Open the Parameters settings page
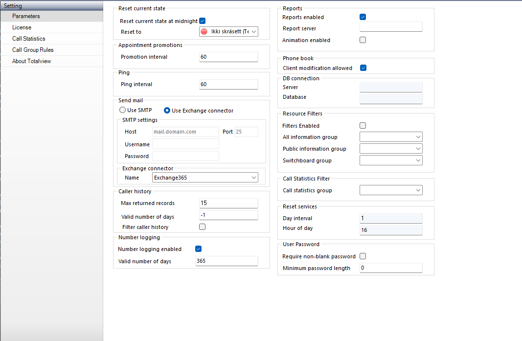This screenshot has width=522, height=341. pos(51,16)
